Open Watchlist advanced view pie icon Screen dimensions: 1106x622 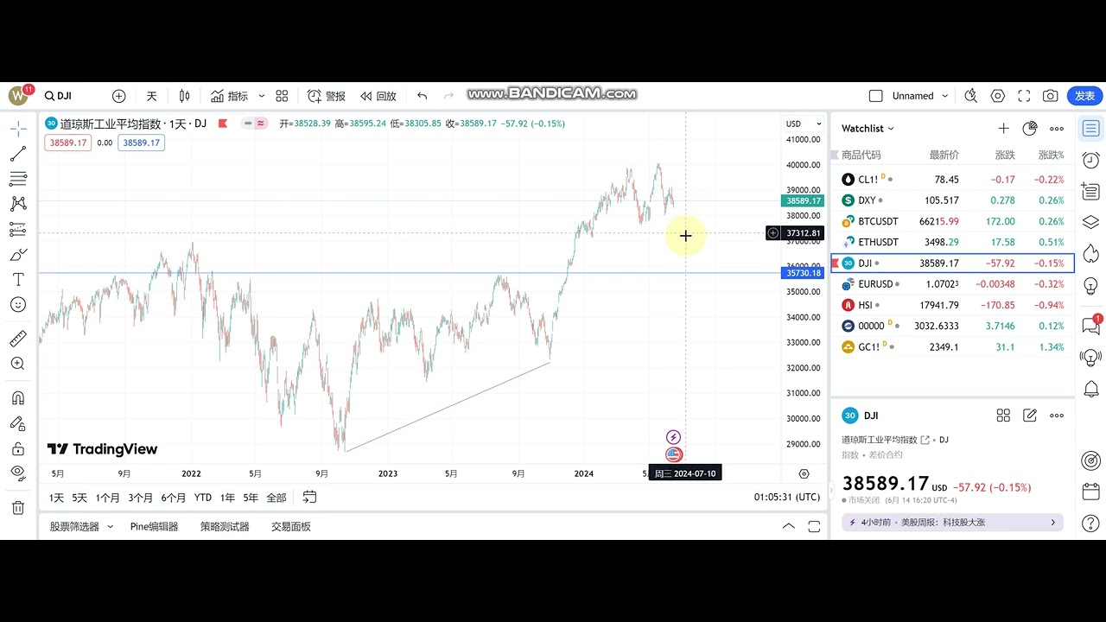point(1029,129)
